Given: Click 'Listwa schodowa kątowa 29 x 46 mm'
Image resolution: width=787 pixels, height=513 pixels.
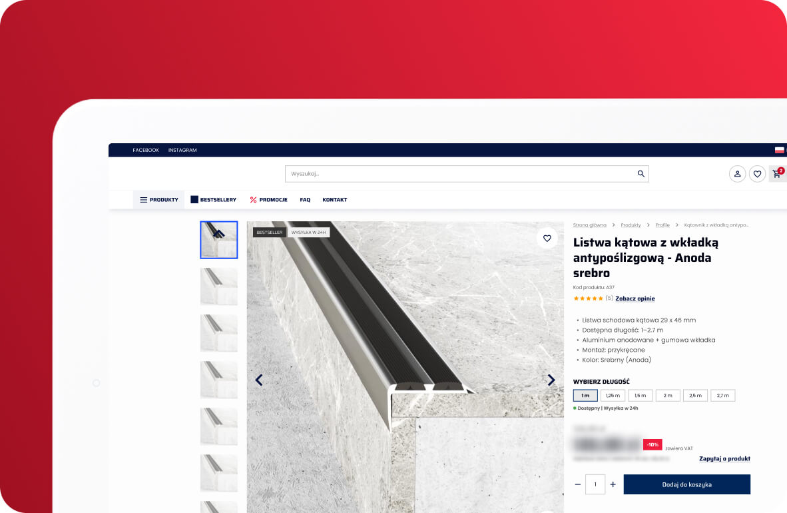Looking at the screenshot, I should [x=639, y=320].
